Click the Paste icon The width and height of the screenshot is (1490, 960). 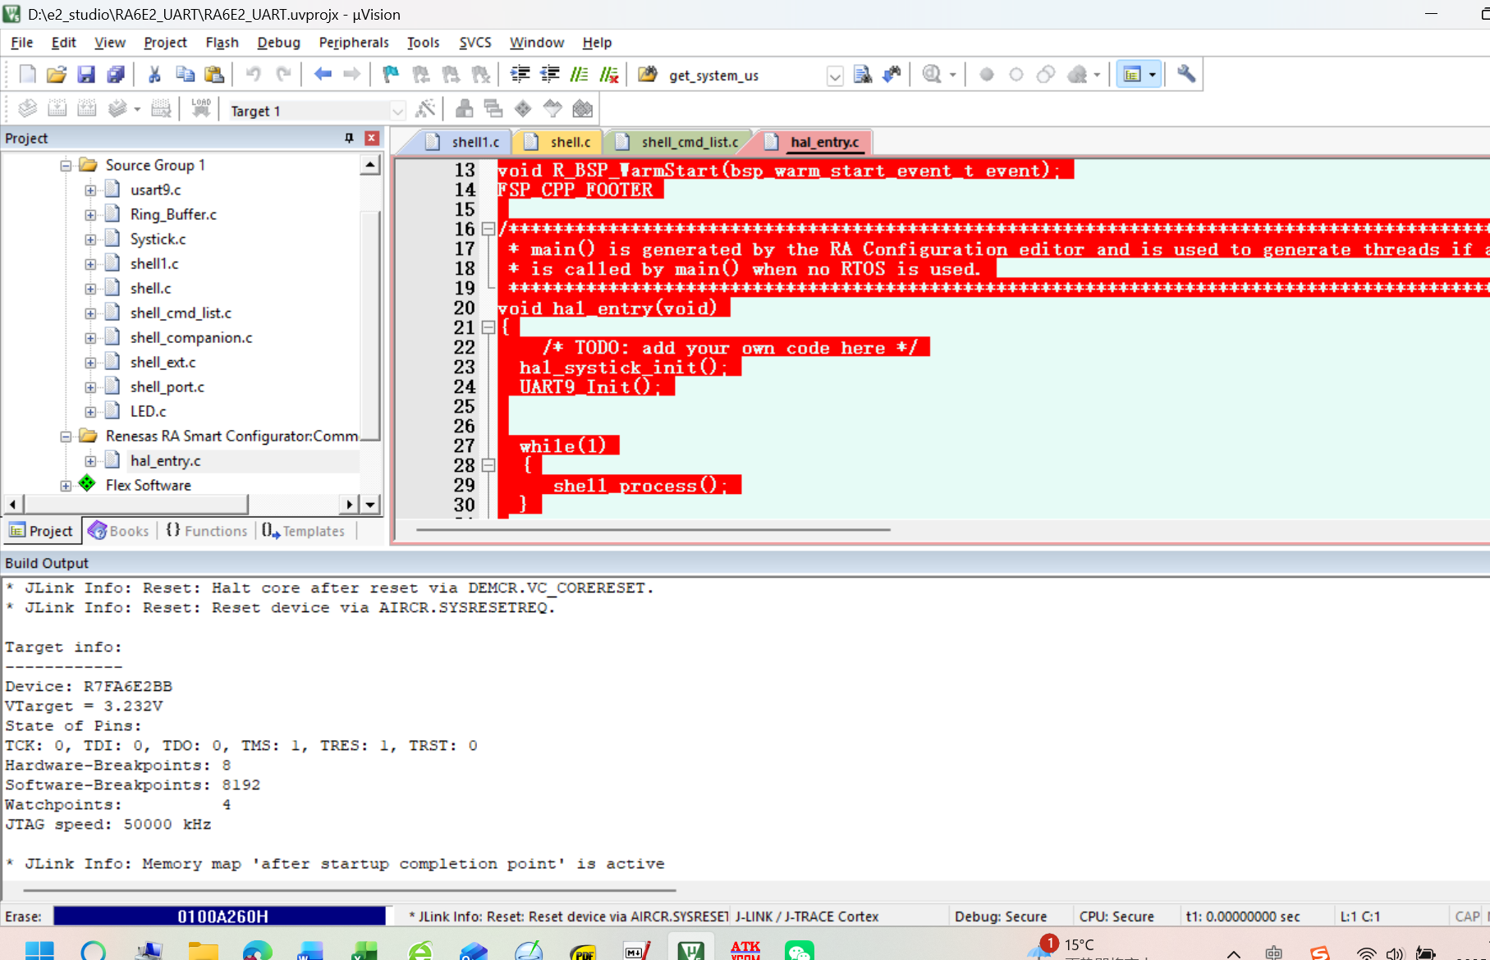click(x=214, y=75)
